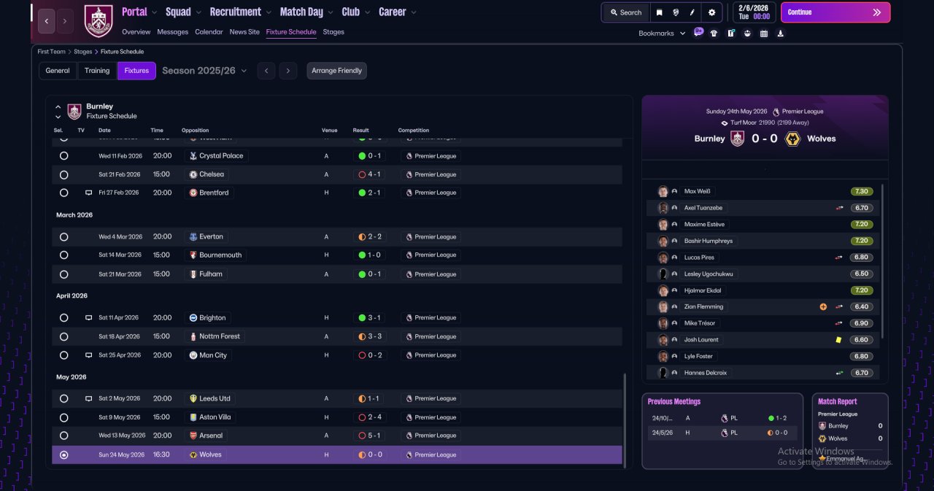Image resolution: width=934 pixels, height=491 pixels.
Task: Open the Bookmarks dropdown
Action: 662,34
